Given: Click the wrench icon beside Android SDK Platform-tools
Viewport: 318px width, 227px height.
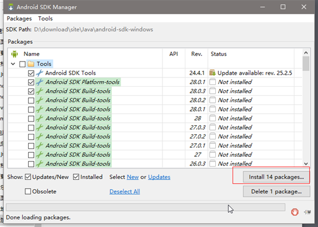Looking at the screenshot, I should 40,82.
